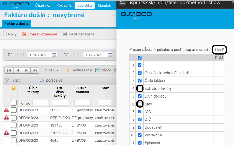Enable the Stav column checkbox
The width and height of the screenshot is (234, 146).
(140, 104)
